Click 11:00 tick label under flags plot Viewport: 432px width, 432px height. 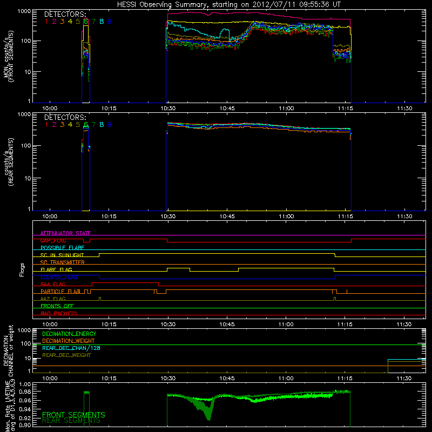coord(286,325)
